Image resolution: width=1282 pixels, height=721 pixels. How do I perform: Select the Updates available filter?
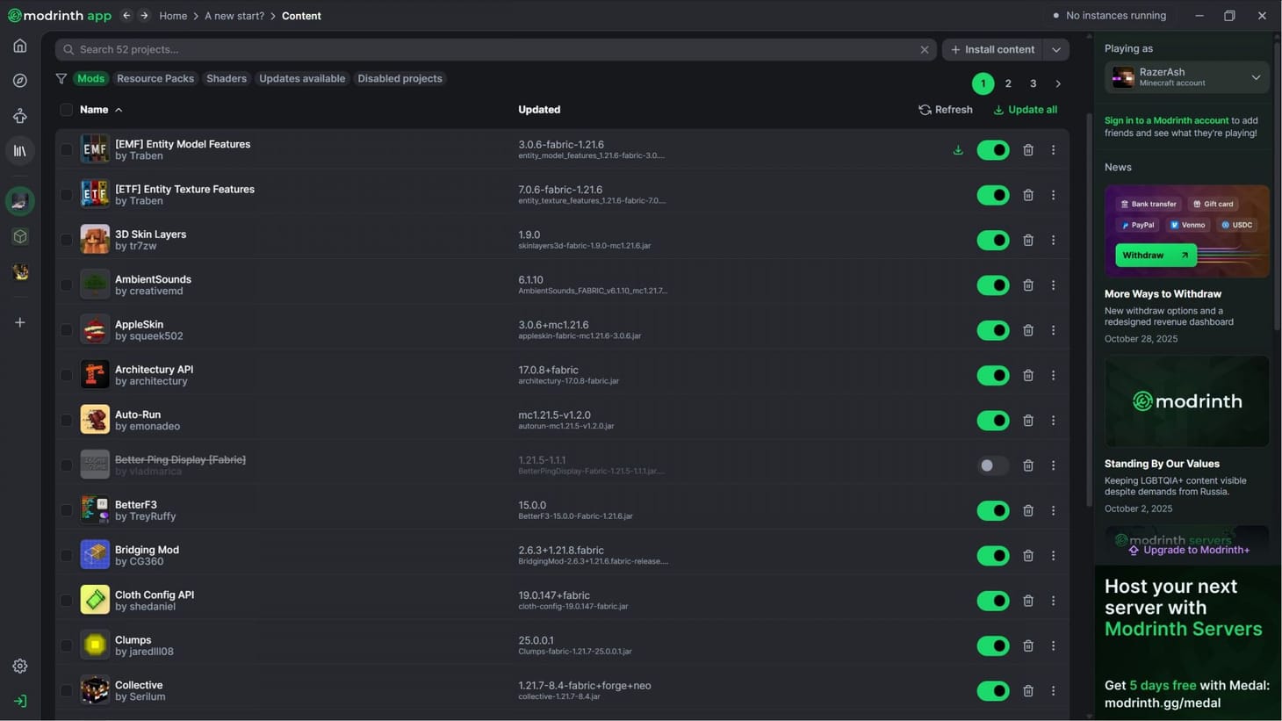(x=302, y=79)
